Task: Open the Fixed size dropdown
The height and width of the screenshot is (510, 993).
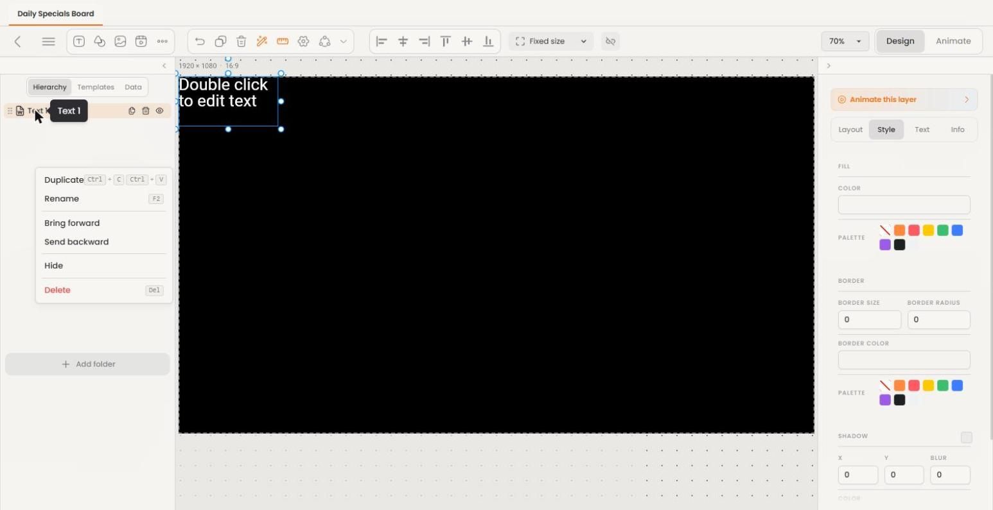Action: pyautogui.click(x=551, y=41)
